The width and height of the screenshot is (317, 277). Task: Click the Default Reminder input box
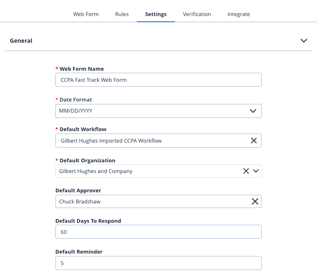[158, 263]
